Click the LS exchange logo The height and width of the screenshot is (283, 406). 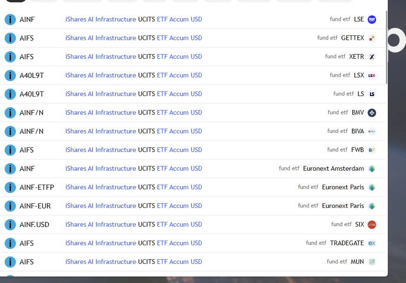(372, 94)
